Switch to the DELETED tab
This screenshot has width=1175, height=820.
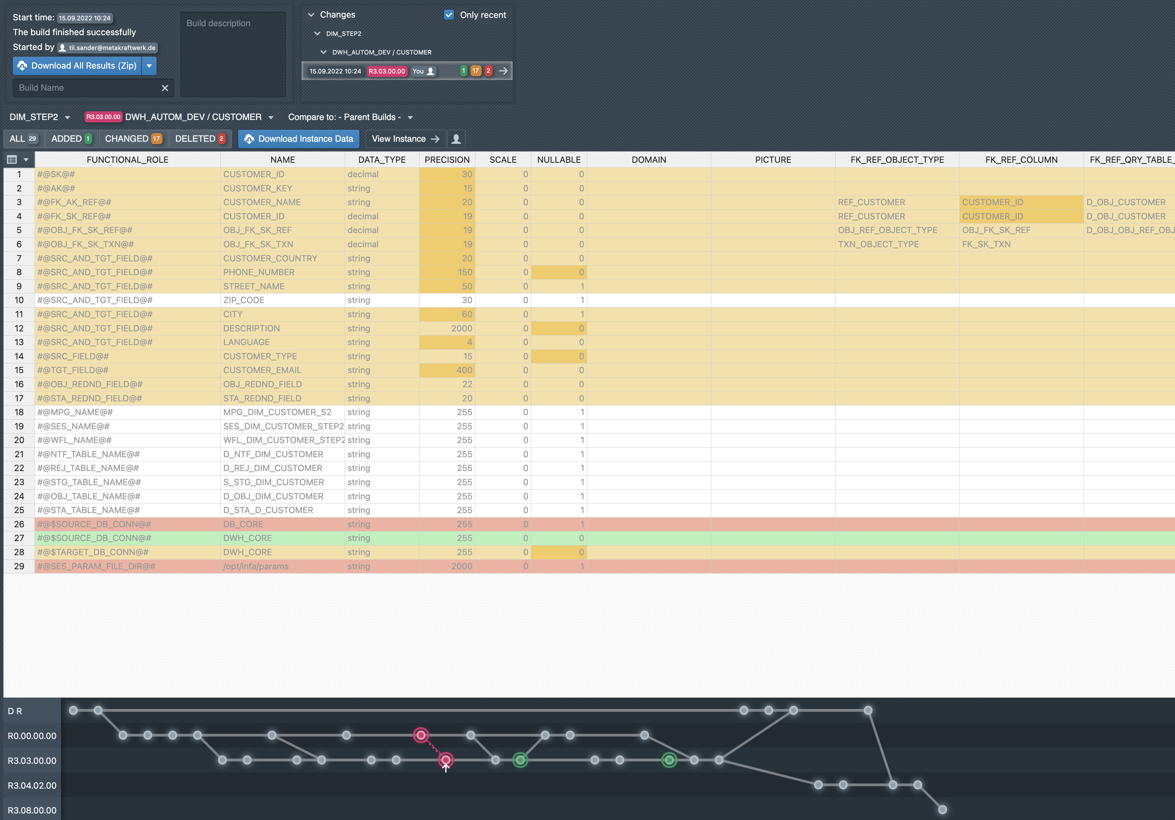point(200,139)
